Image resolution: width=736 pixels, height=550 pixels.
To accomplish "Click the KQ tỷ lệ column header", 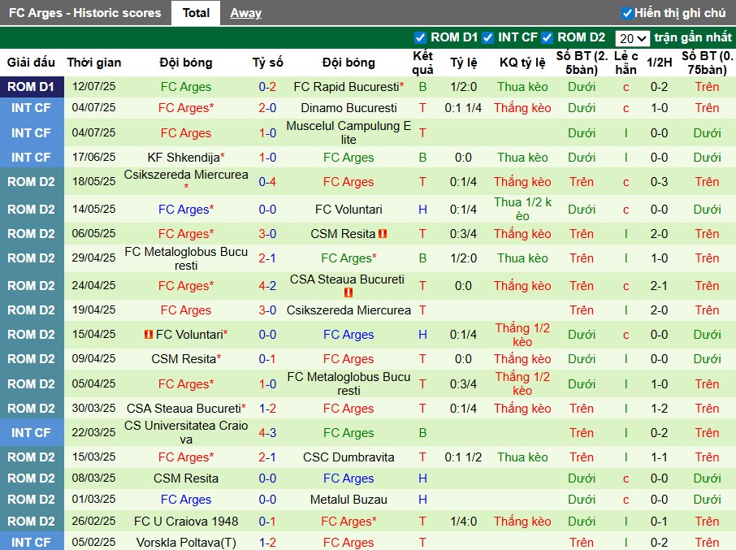I will coord(522,63).
